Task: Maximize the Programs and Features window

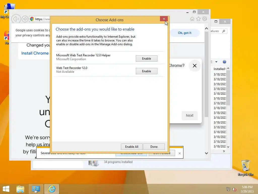Action: (x=216, y=21)
